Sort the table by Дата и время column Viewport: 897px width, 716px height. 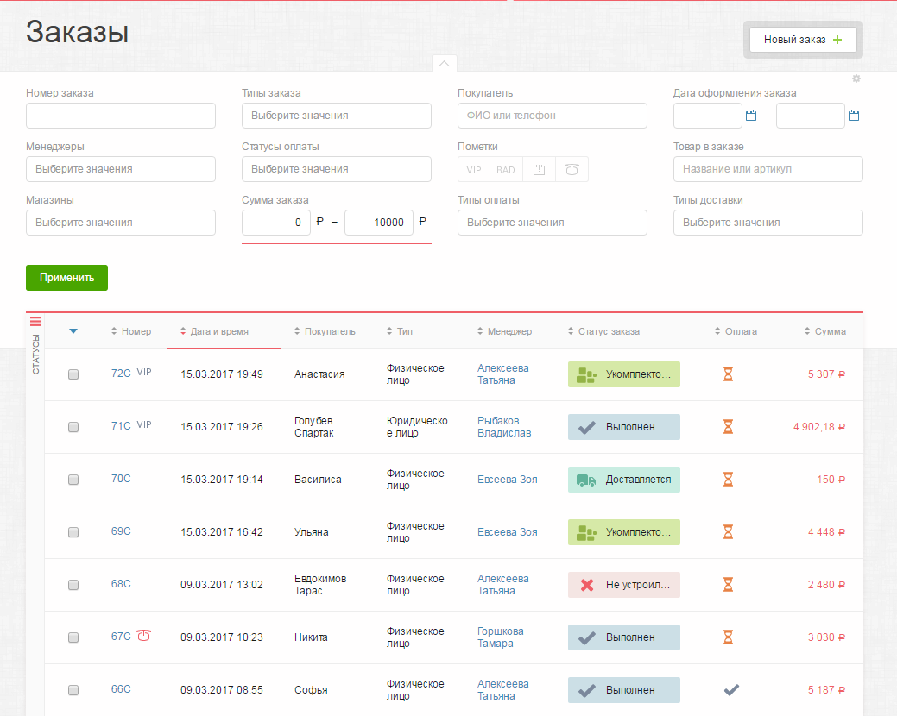tap(218, 331)
